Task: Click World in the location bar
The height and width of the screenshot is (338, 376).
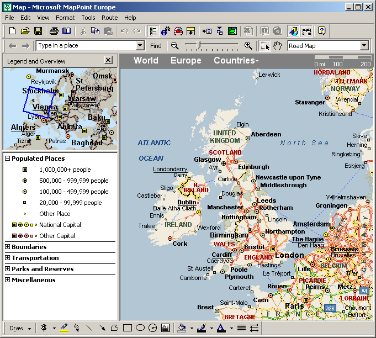Action: (146, 60)
